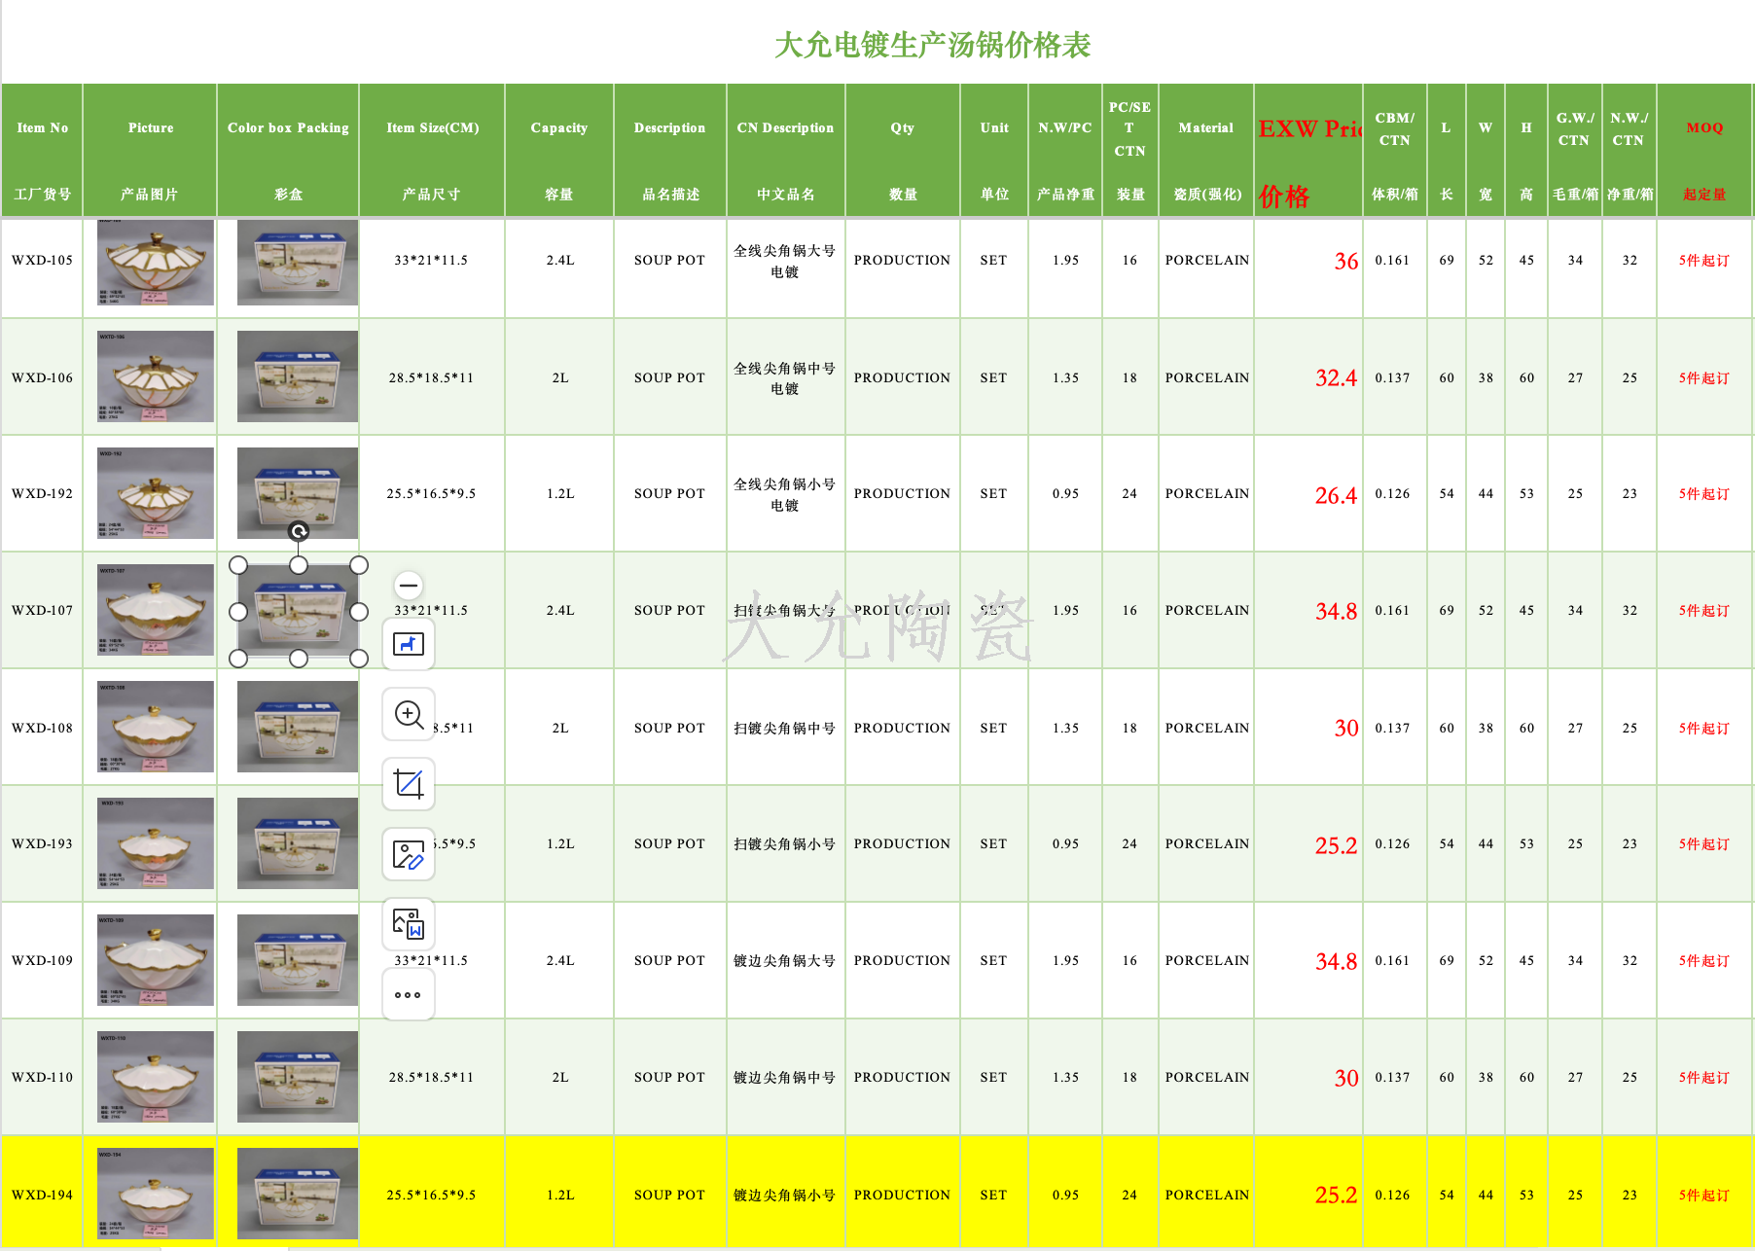Image resolution: width=1755 pixels, height=1251 pixels.
Task: Click the minus button to collapse the picture toolbar
Action: tap(409, 586)
